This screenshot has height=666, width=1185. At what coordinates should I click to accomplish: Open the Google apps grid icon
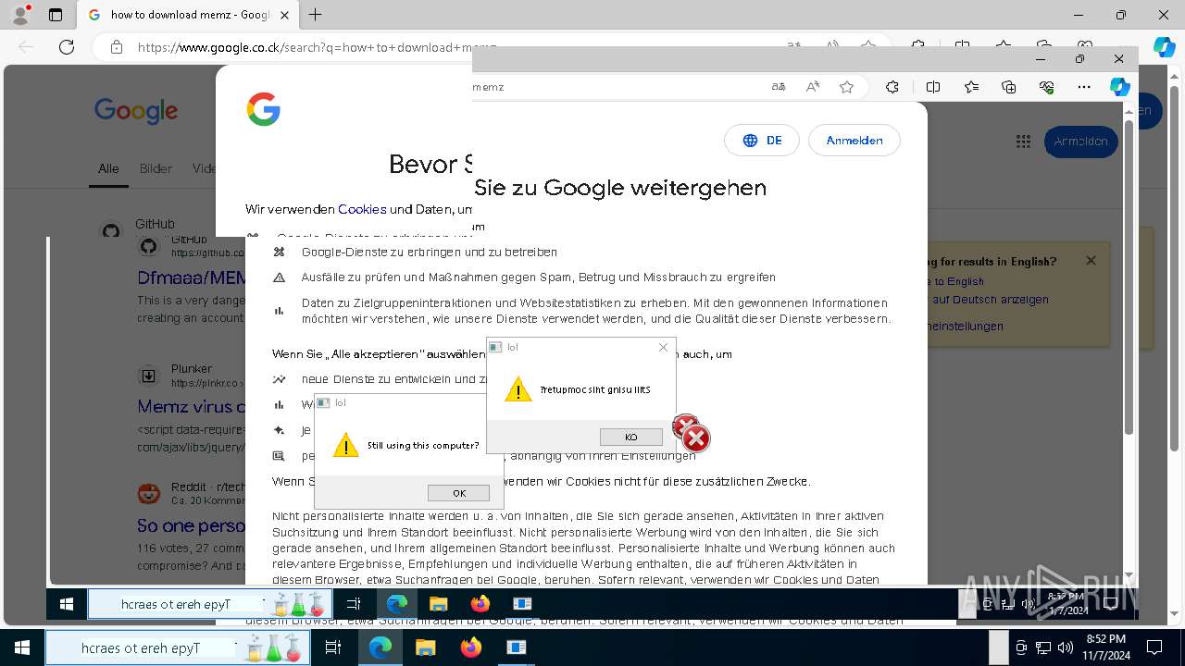[1023, 142]
